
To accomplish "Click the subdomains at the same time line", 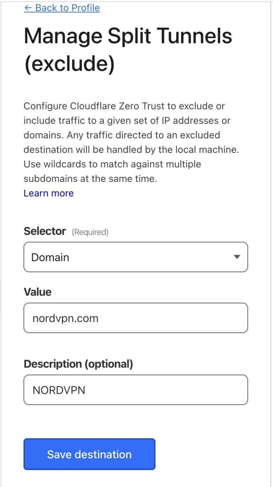I will point(90,179).
